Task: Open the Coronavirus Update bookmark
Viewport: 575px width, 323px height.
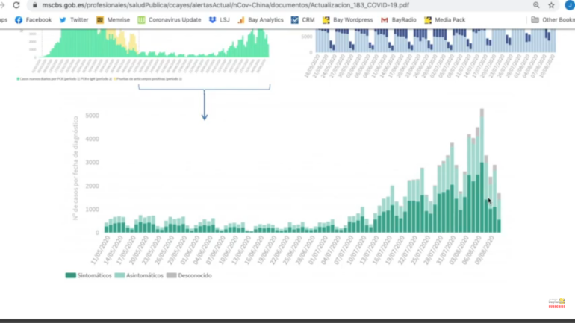Action: 169,20
